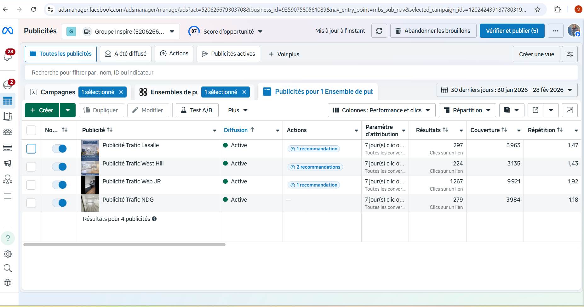
Task: Open the date range dropdown
Action: (x=507, y=90)
